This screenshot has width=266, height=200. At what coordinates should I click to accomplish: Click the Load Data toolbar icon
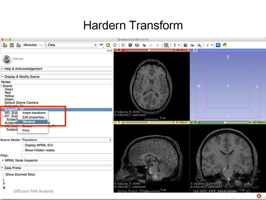pyautogui.click(x=5, y=45)
